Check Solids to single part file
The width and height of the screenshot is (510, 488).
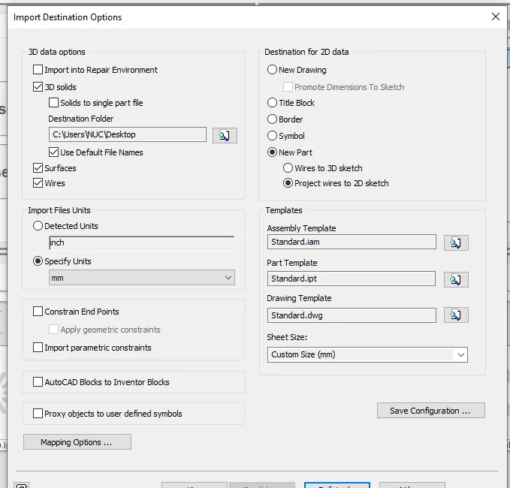pyautogui.click(x=54, y=103)
